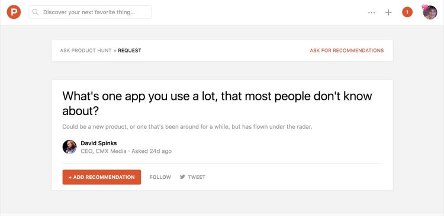Open the three-dot more menu
The width and height of the screenshot is (444, 216).
372,12
